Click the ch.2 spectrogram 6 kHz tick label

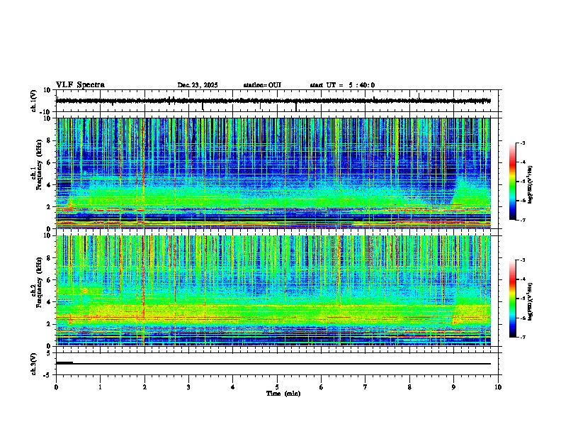point(49,280)
